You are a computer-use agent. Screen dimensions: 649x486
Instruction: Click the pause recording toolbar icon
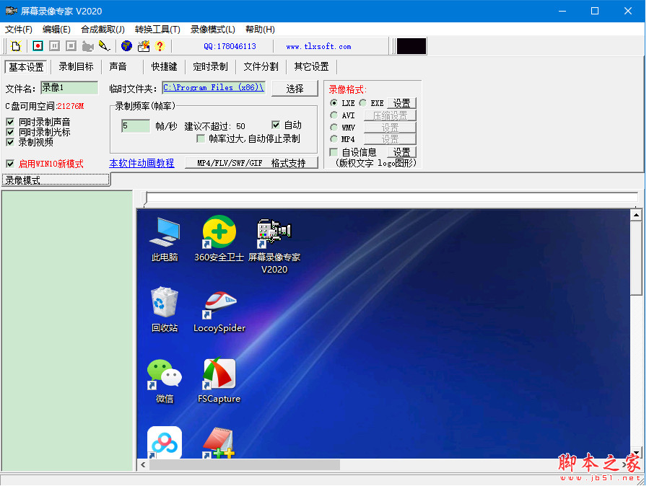pos(54,46)
